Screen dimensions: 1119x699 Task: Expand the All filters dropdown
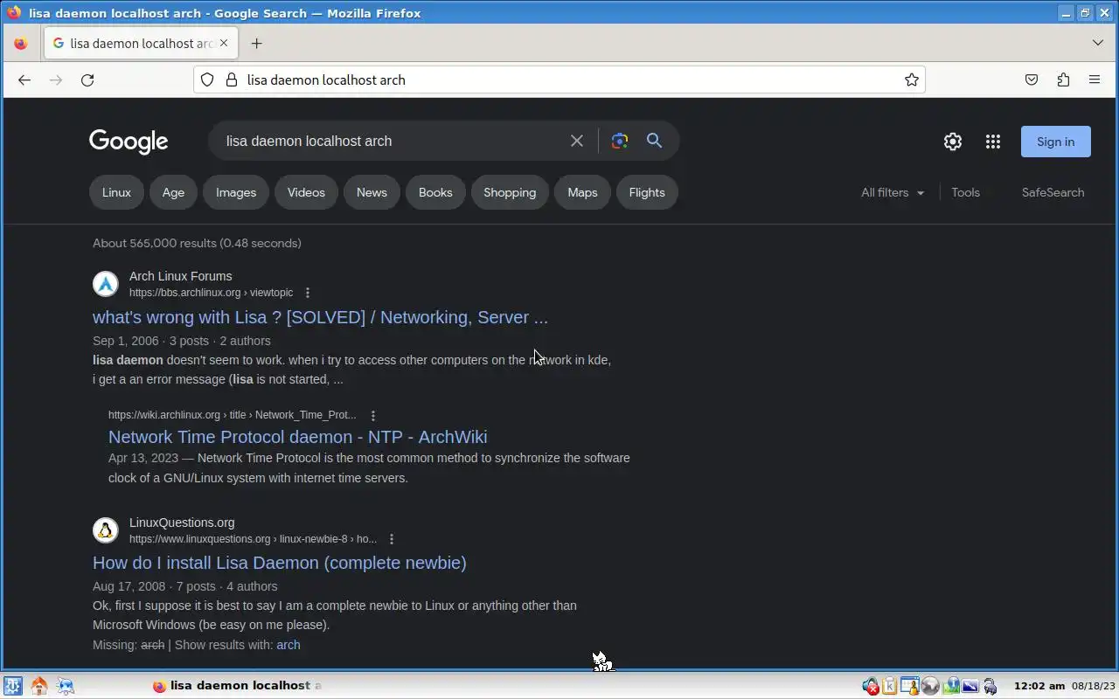(893, 192)
